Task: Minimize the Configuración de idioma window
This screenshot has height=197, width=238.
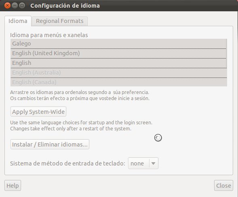Action: point(15,6)
